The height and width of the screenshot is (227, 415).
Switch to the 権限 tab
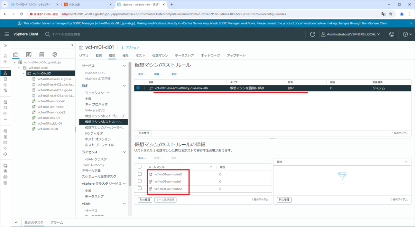click(126, 55)
